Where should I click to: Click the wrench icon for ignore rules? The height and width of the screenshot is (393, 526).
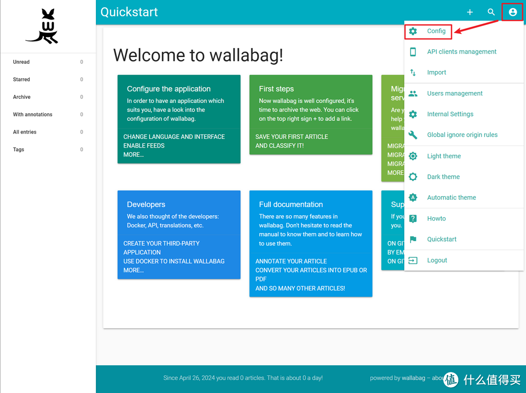413,135
